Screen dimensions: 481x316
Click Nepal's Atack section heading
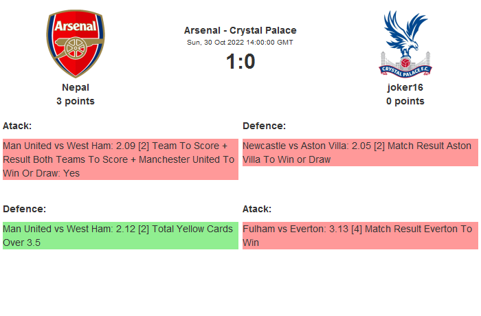(17, 126)
